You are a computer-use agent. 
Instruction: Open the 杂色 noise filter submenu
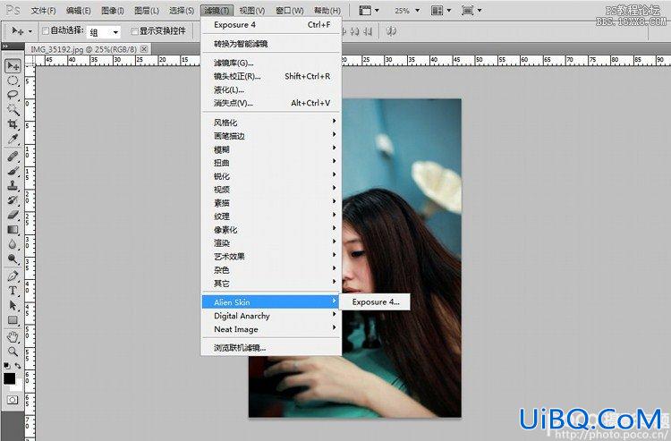(x=271, y=270)
